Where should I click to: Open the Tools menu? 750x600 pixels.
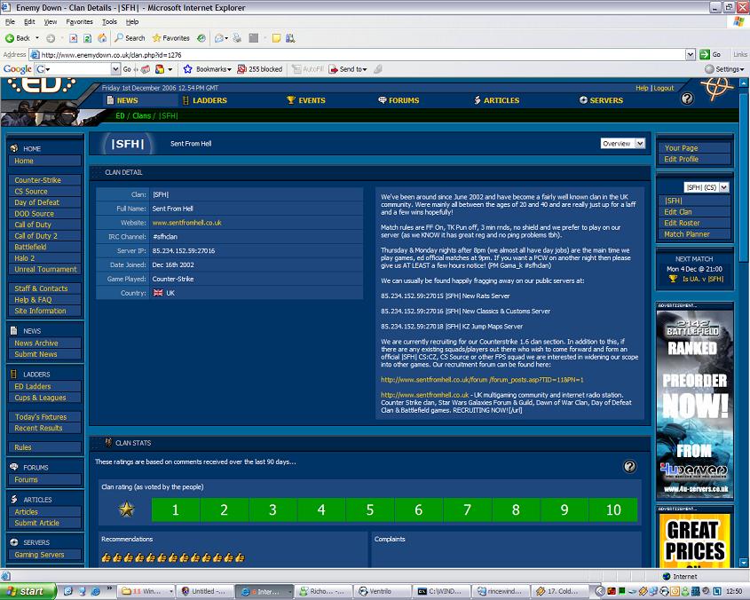(x=109, y=22)
